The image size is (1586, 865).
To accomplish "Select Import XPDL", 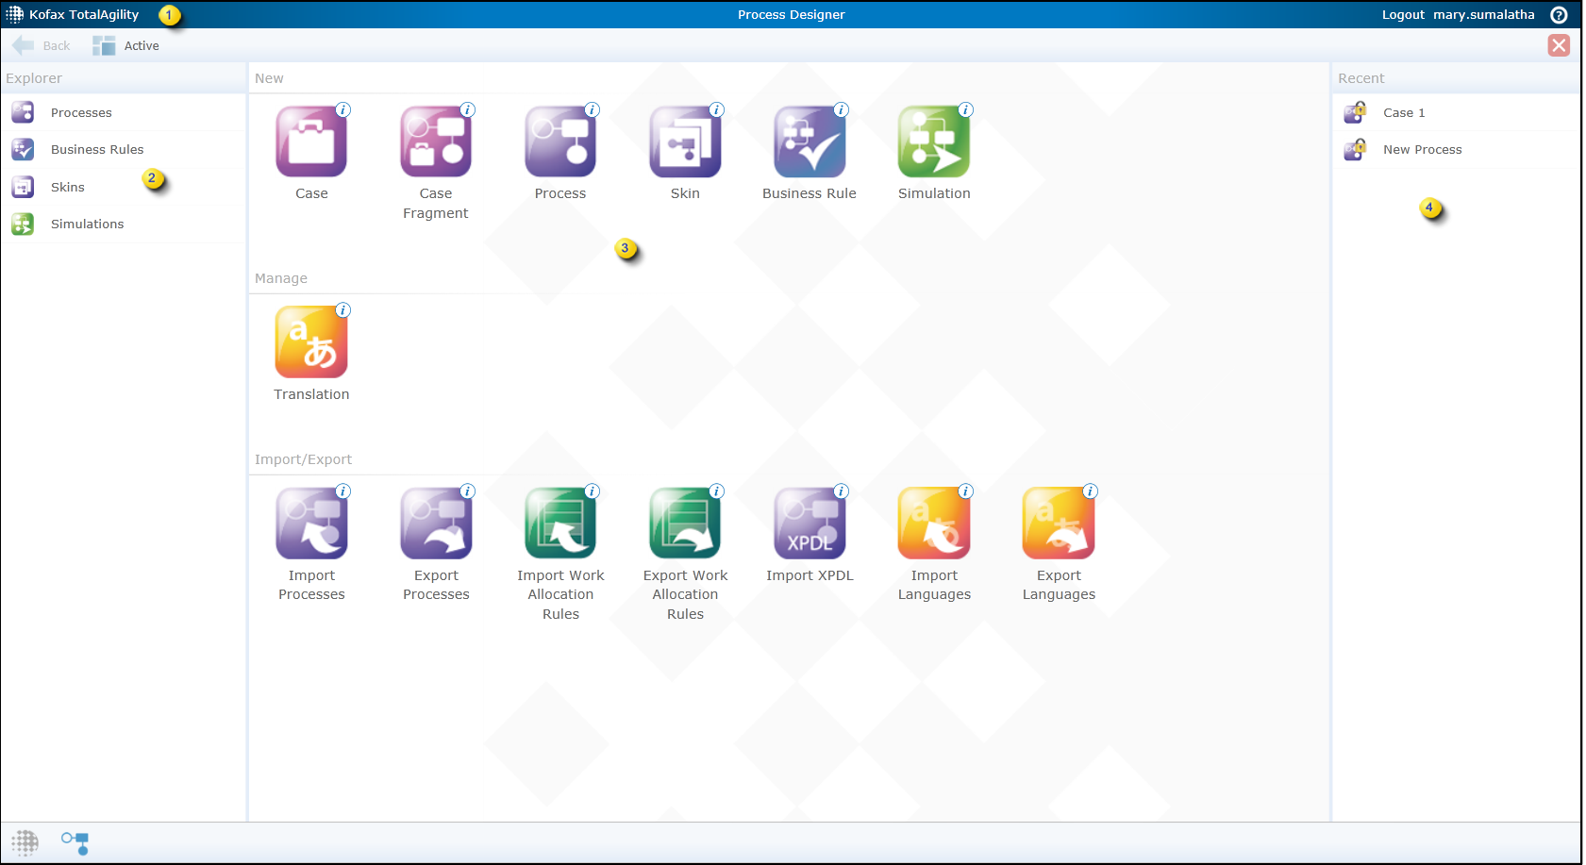I will pos(810,524).
